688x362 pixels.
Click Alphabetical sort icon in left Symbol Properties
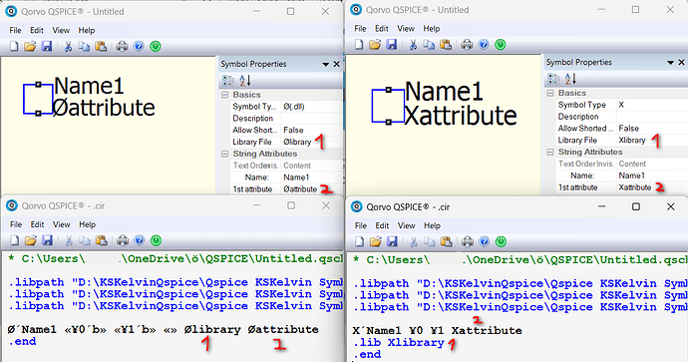point(245,81)
